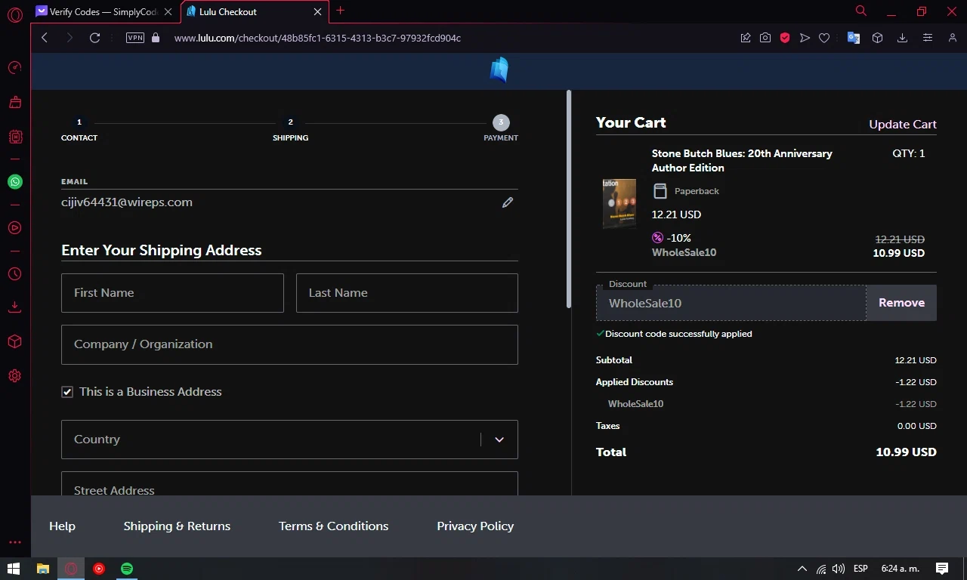Click the VPN badge in address bar
The width and height of the screenshot is (967, 580).
tap(135, 38)
